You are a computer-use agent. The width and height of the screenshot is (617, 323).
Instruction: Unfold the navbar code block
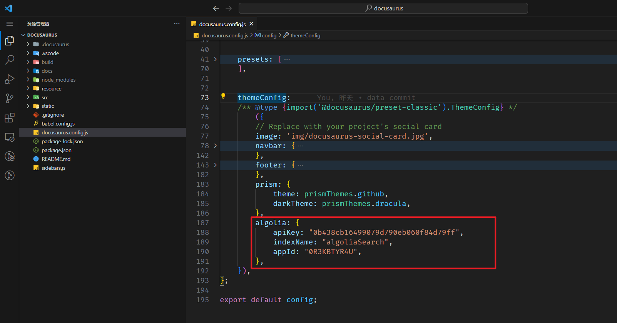[216, 146]
